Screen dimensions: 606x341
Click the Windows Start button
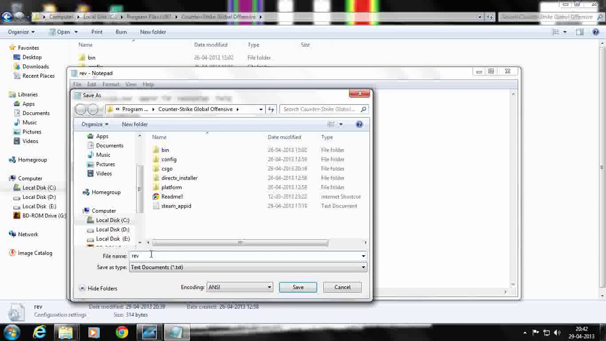pos(12,332)
